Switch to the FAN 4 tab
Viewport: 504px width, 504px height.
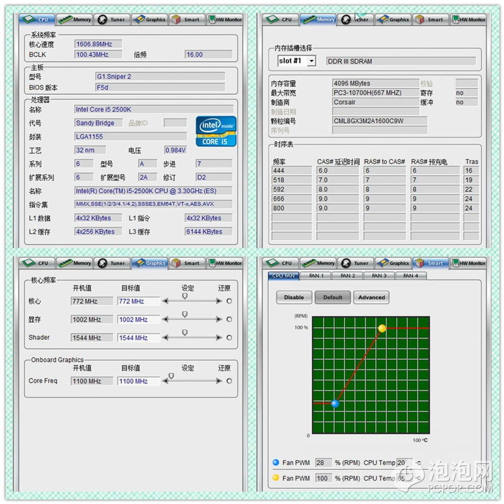tap(411, 276)
